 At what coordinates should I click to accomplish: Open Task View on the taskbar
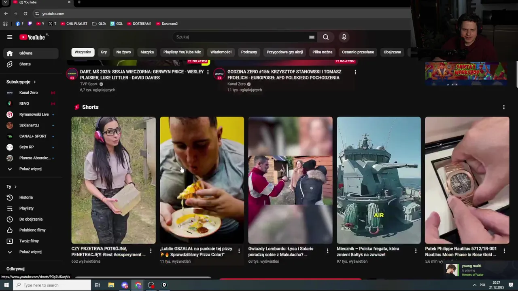point(97,285)
